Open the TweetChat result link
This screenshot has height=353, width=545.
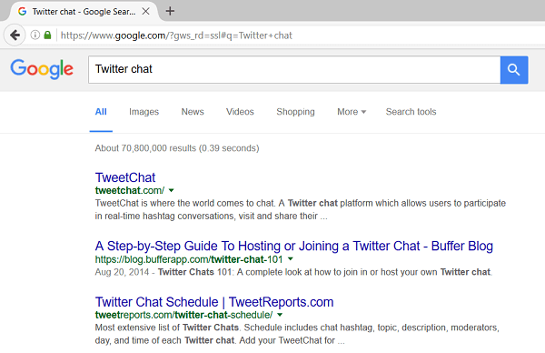point(125,177)
